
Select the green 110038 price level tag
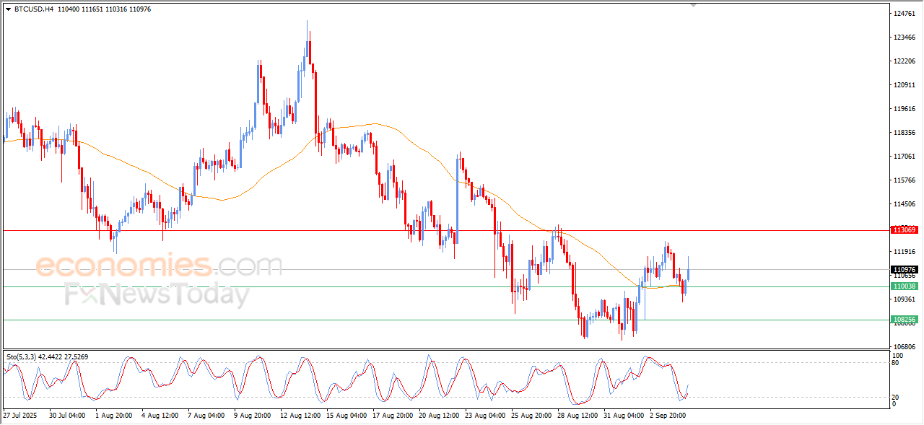(904, 286)
